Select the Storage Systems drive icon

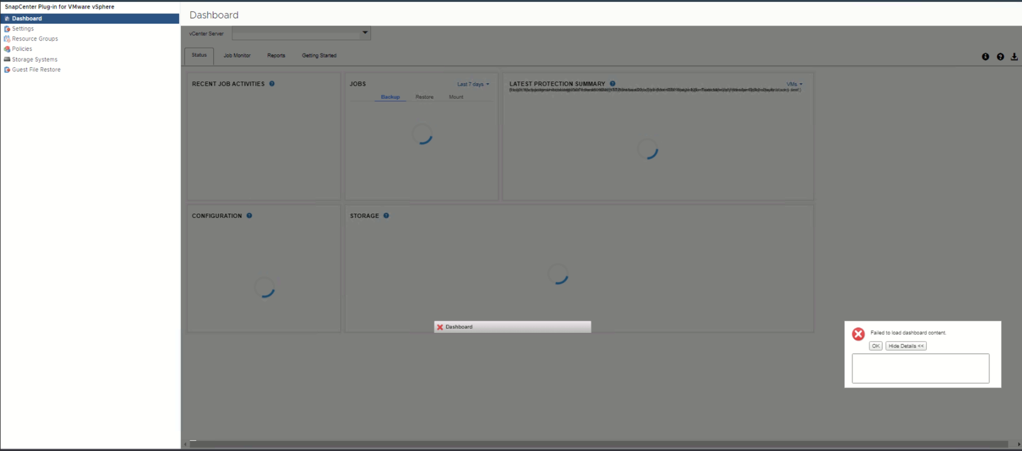point(7,60)
